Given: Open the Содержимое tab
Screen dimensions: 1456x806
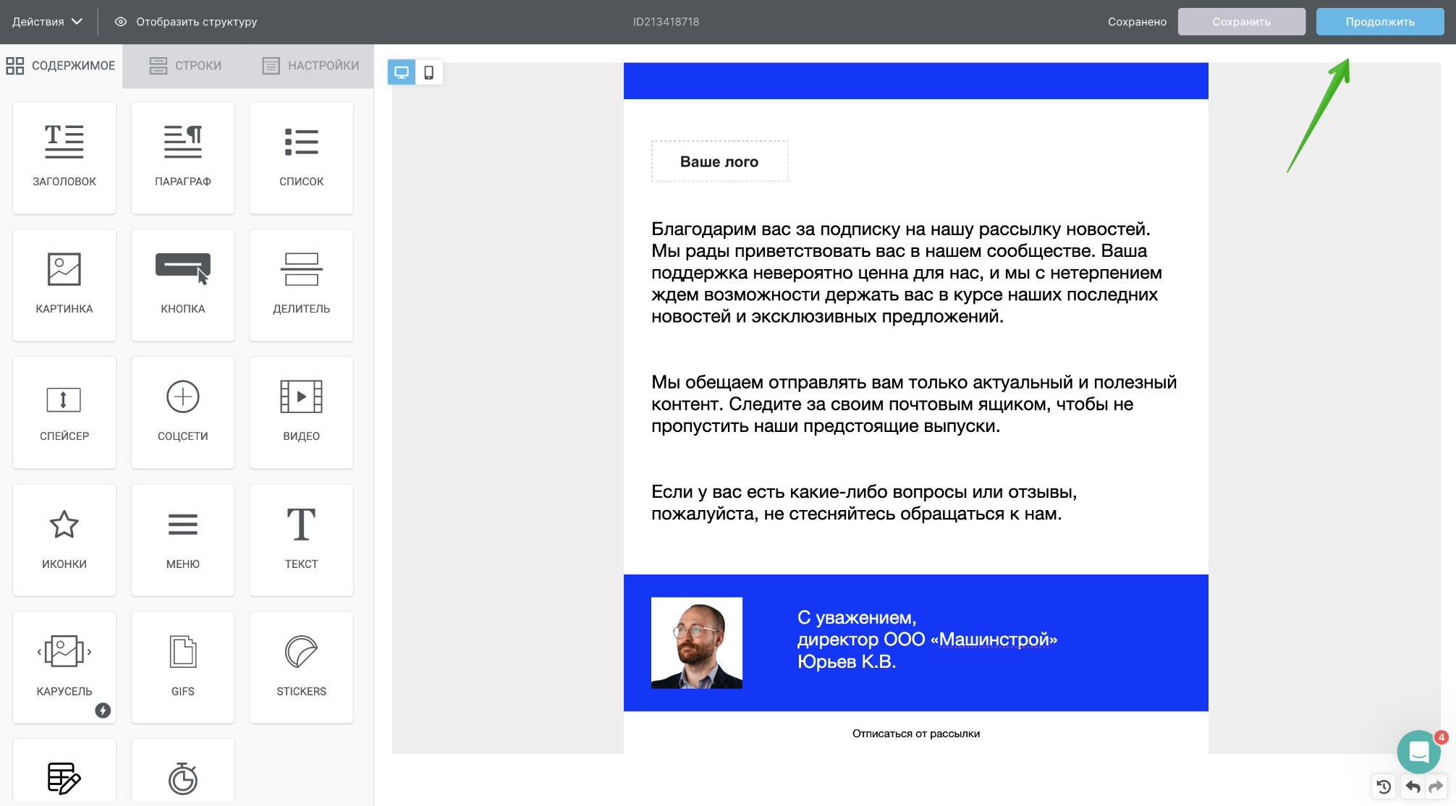Looking at the screenshot, I should coord(61,66).
